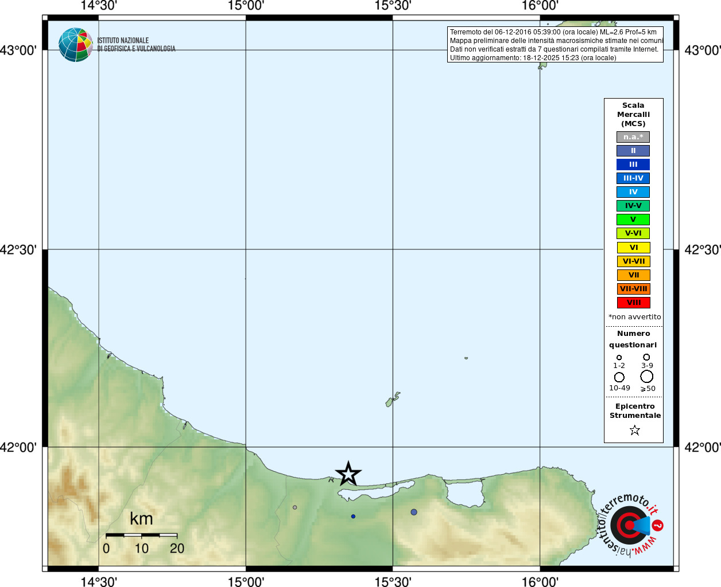
Task: Click the *non avvertito footnote
Action: tap(635, 317)
